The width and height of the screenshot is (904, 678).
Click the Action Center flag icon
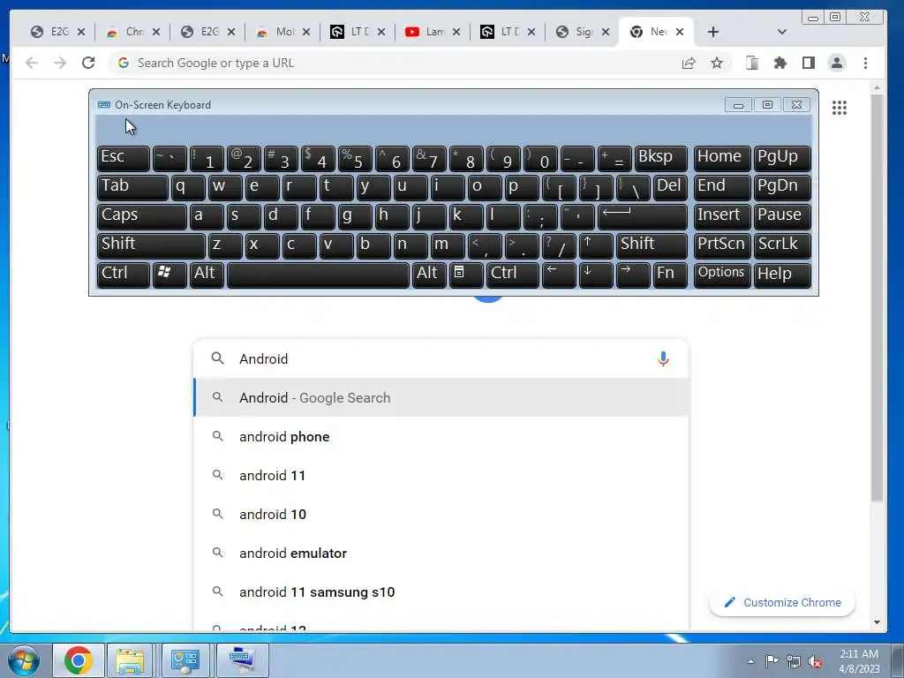772,660
